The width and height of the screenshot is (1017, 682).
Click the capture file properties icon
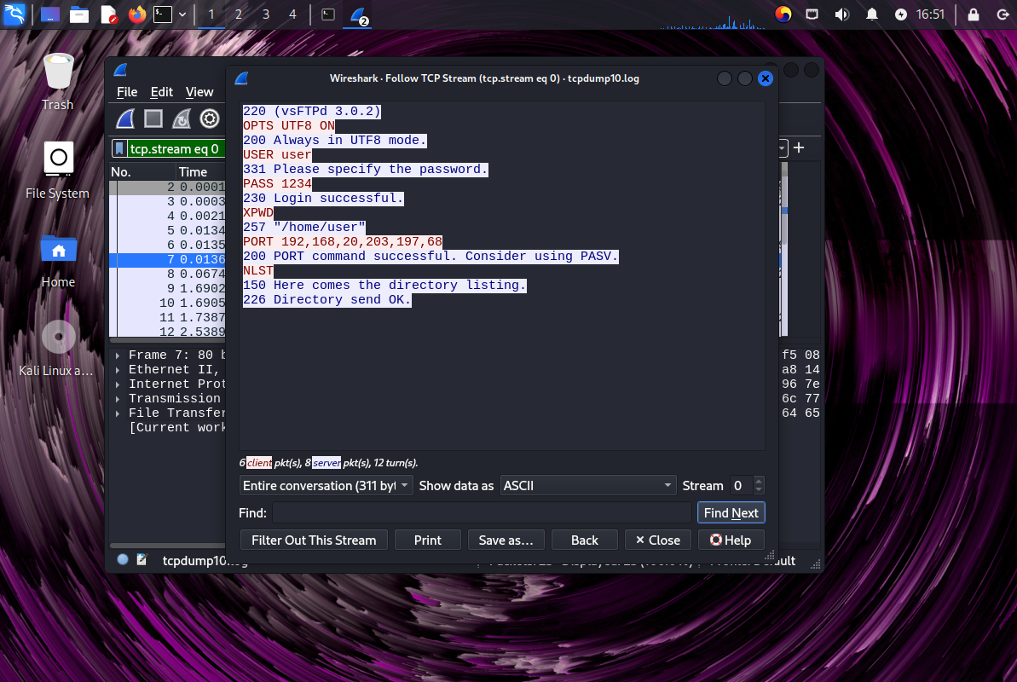coord(142,559)
